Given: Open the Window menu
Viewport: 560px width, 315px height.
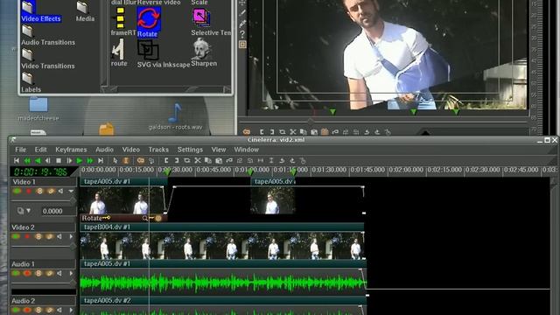Looking at the screenshot, I should click(x=247, y=150).
